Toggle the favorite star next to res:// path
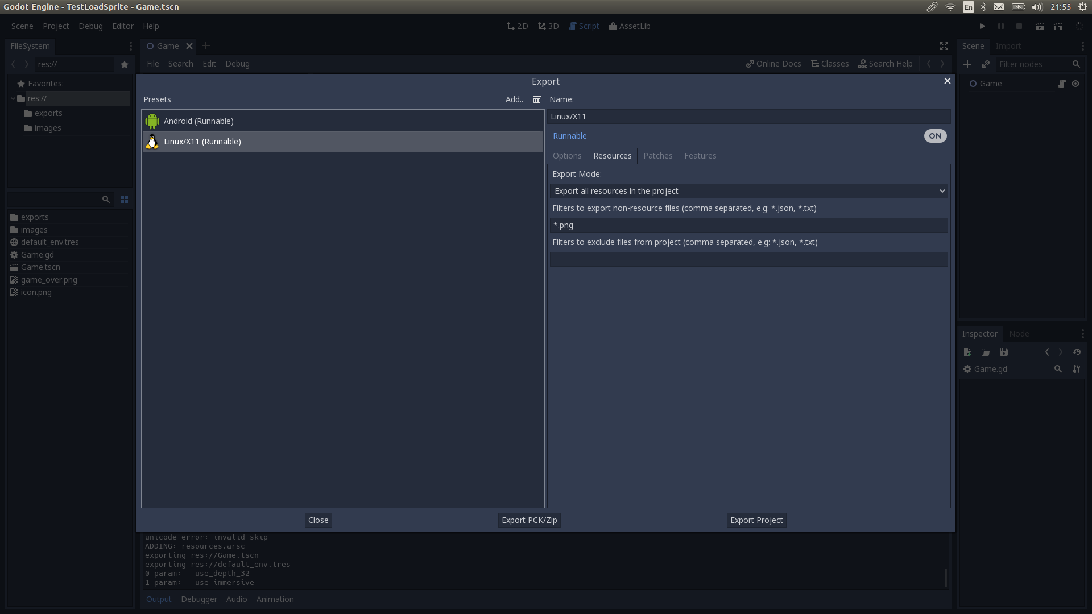1092x614 pixels. (x=124, y=64)
